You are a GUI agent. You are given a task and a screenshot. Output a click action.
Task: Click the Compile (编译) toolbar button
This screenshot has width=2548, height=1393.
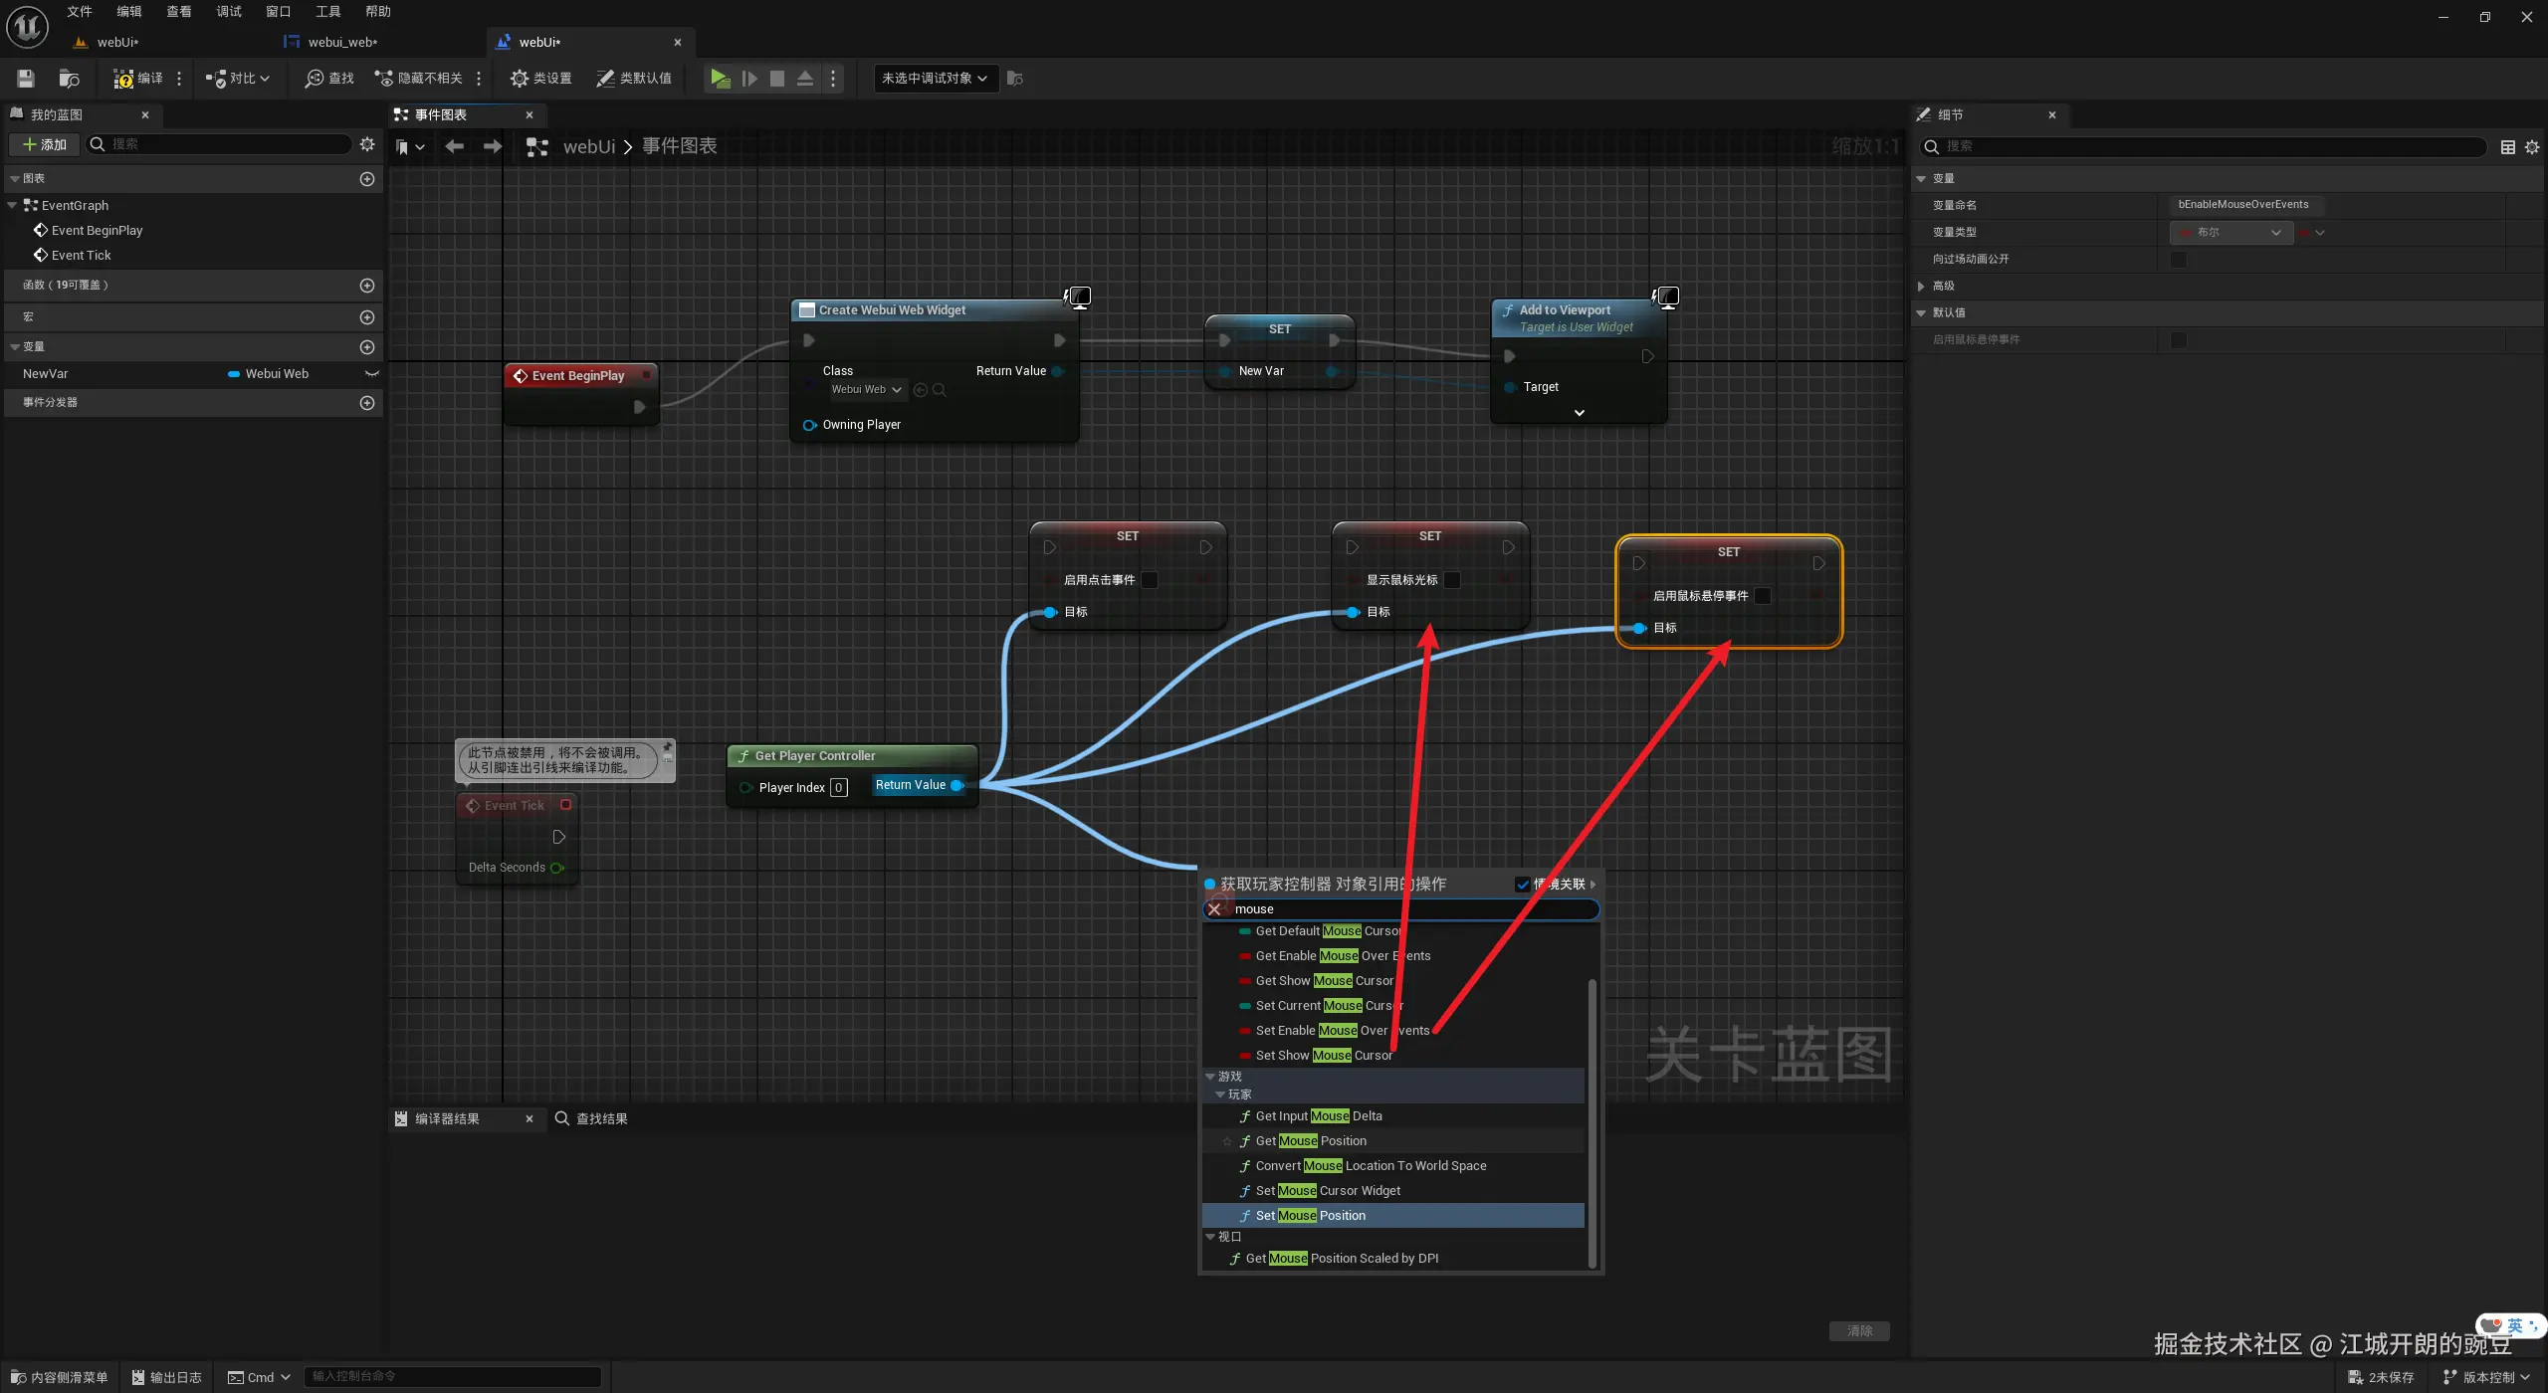pos(138,78)
